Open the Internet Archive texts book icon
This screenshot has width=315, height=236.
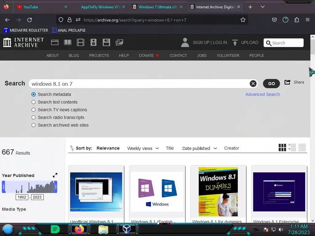tap(67, 42)
